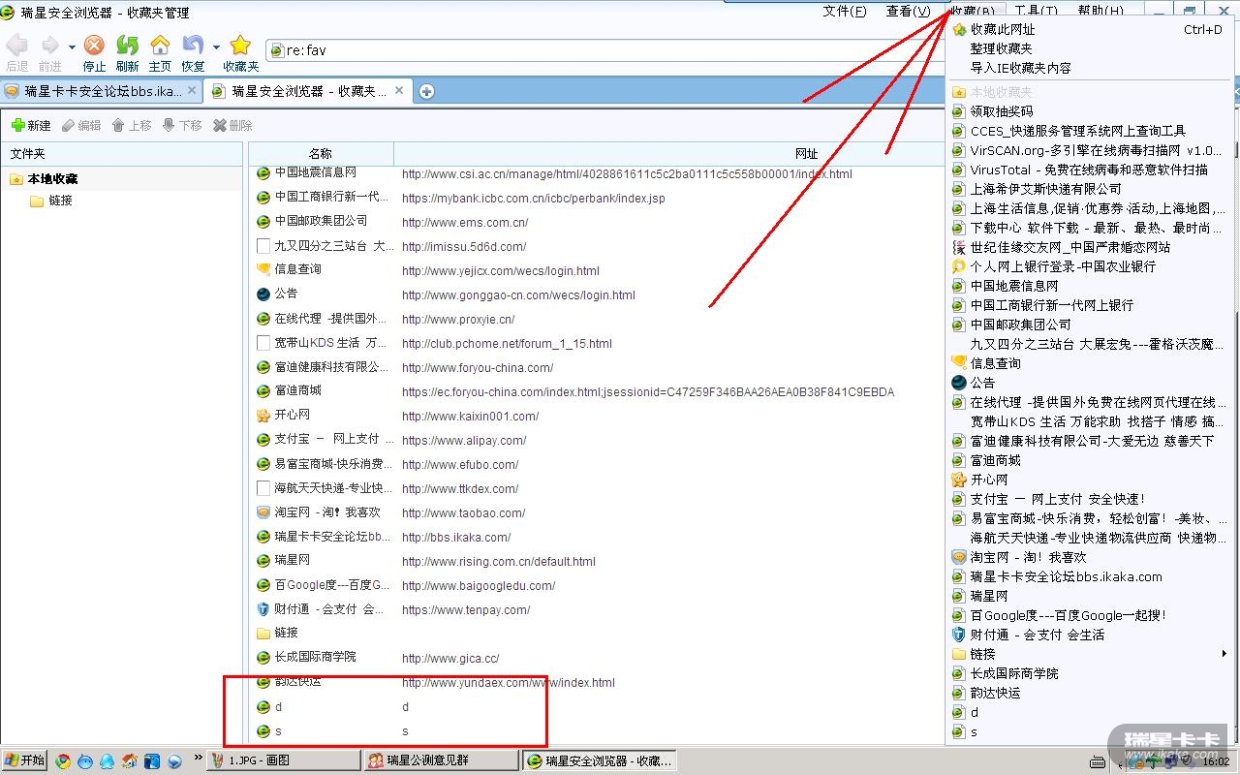
Task: Click the https://www.alipay.com/ address cell
Action: tap(464, 441)
